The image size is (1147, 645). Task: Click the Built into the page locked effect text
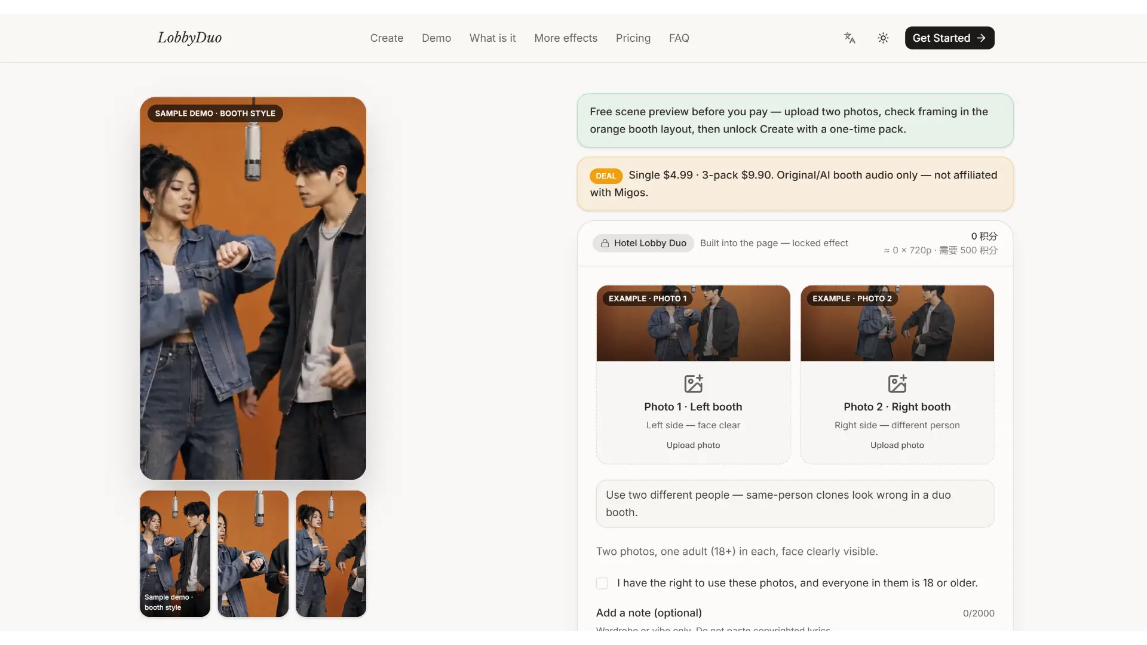[774, 243]
